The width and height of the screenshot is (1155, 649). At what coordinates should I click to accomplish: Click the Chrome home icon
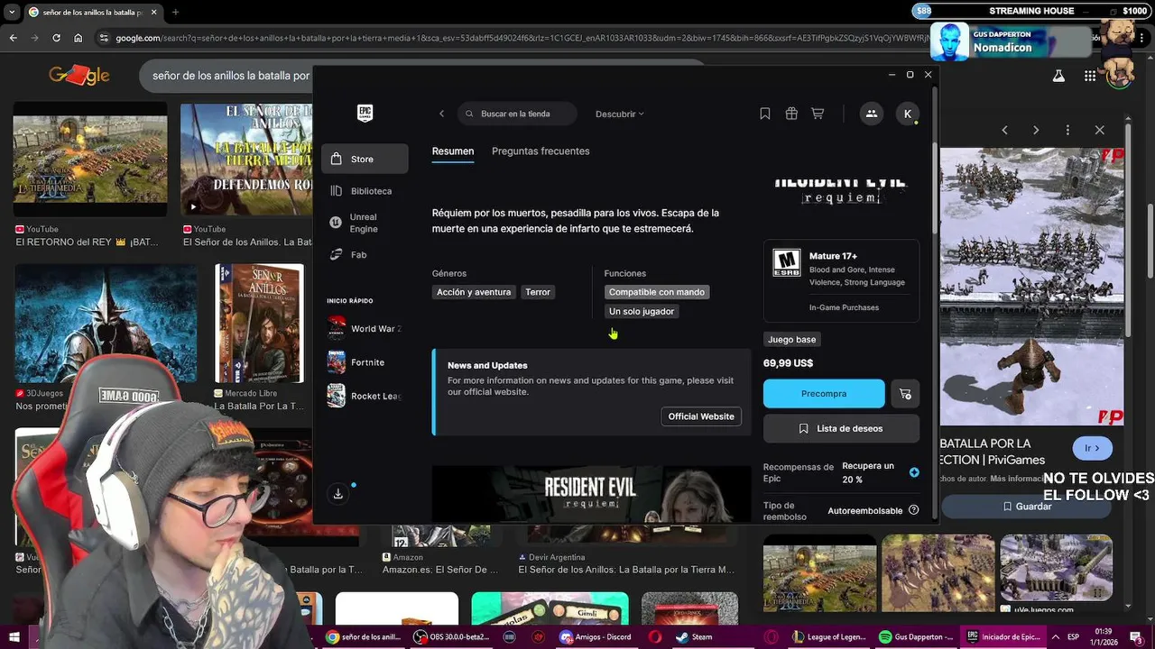[x=78, y=38]
